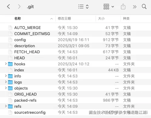151x118 pixels.
Task: Click the 44 KB size of index
Action: tap(113, 70)
